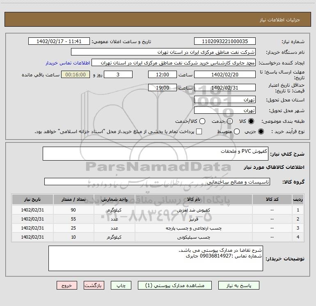This screenshot has height=306, width=316.
Task: Click the response deadline date 1402/02/20
Action: (225, 74)
